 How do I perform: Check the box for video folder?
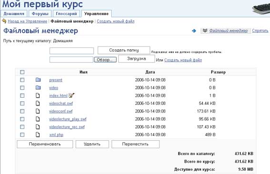coord(22,88)
